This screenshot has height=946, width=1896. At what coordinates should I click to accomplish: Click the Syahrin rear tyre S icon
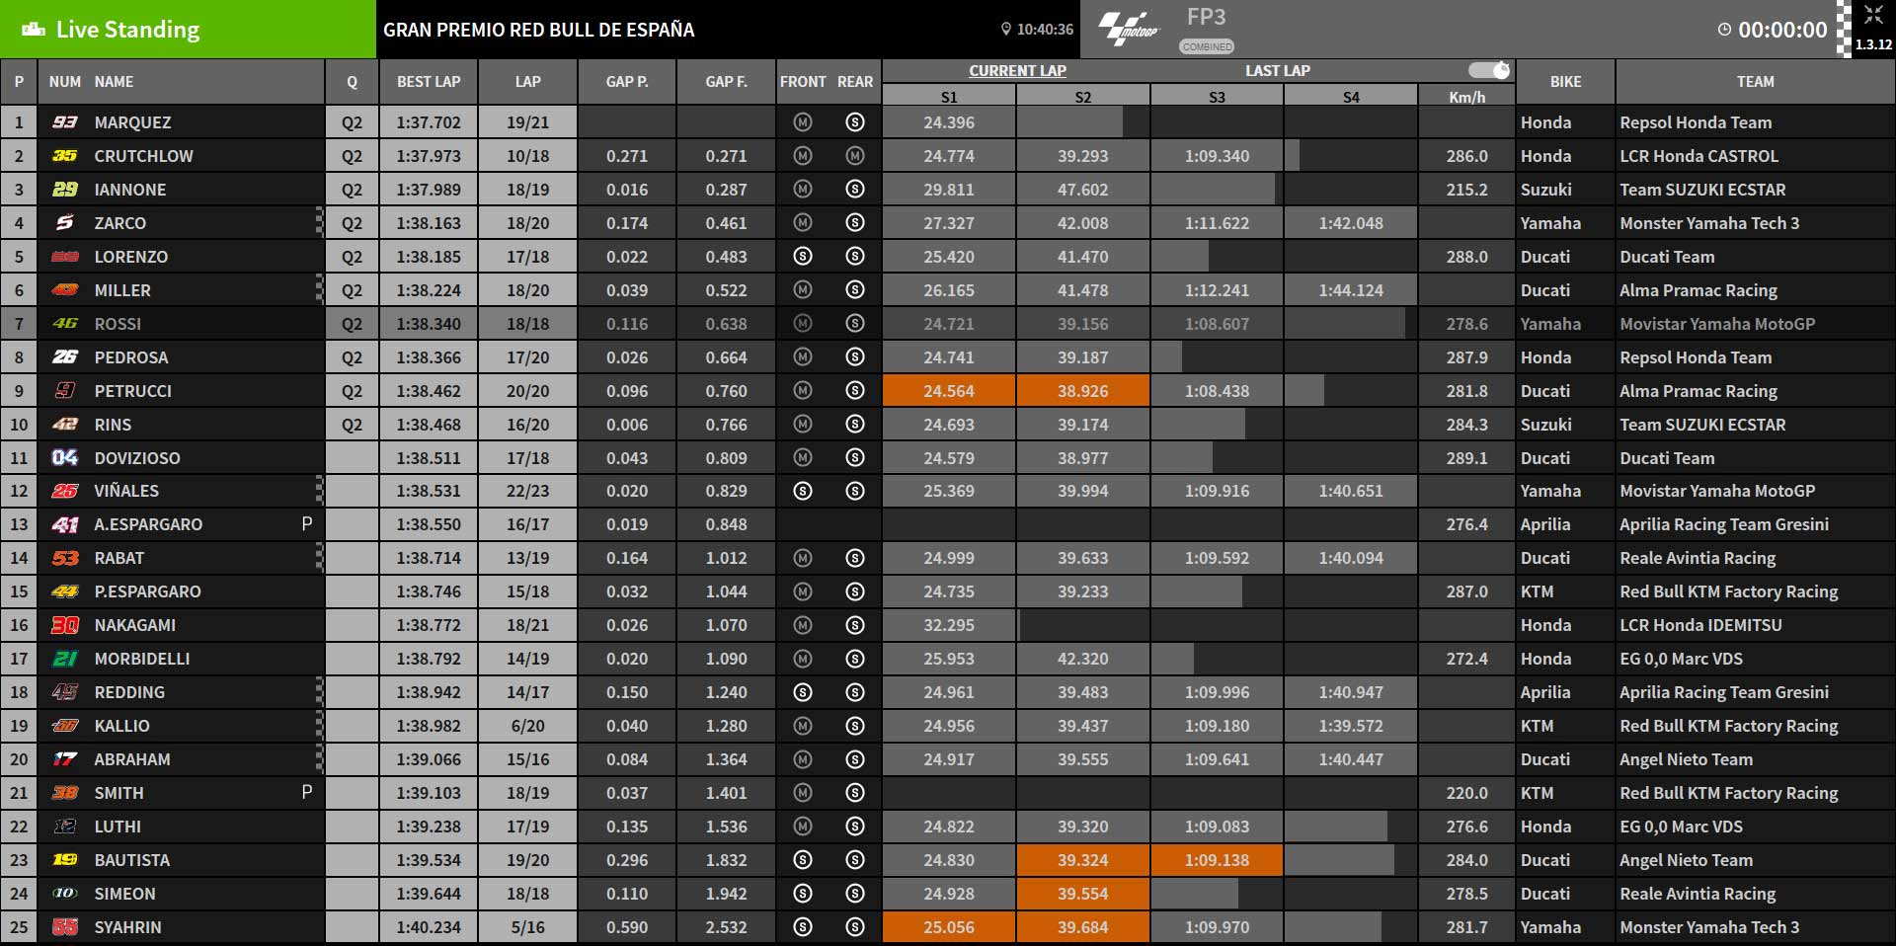click(x=855, y=927)
